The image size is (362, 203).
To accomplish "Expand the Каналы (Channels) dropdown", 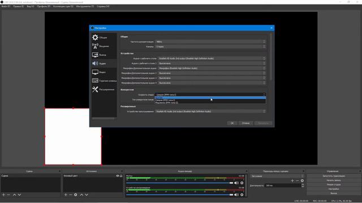I will (210, 46).
